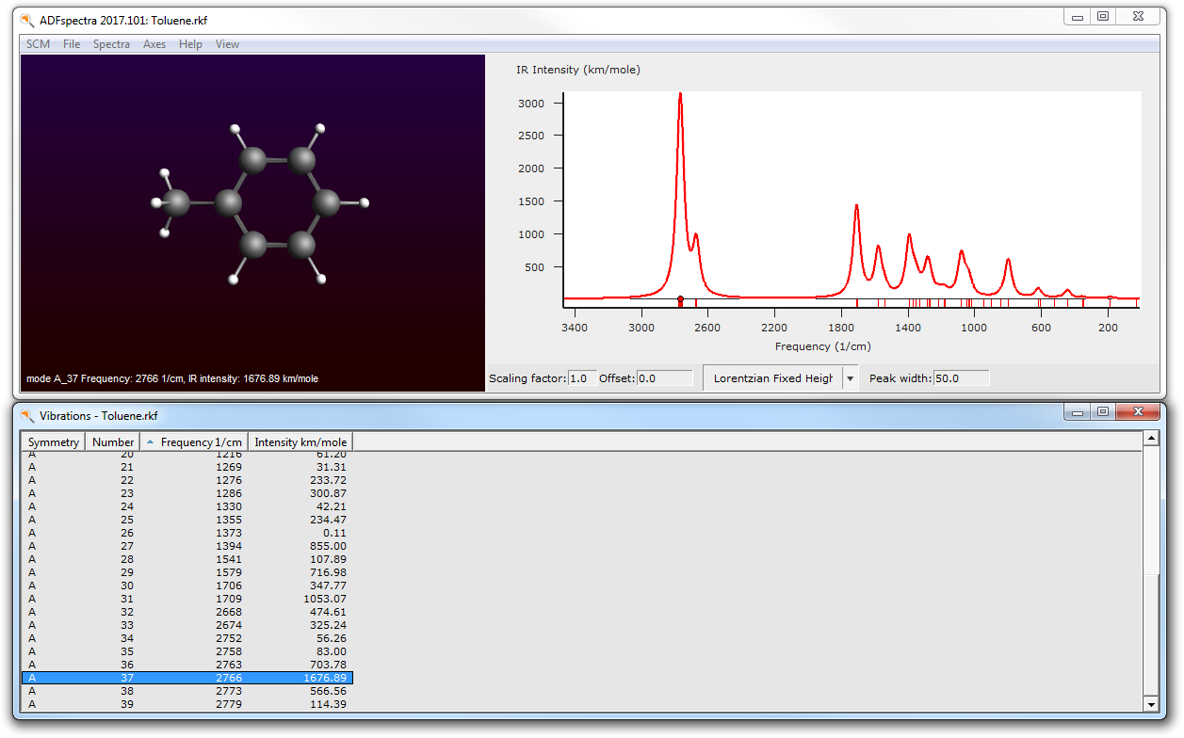1184x738 pixels.
Task: Click the IR Intensity (km/mole) axis label
Action: [578, 70]
